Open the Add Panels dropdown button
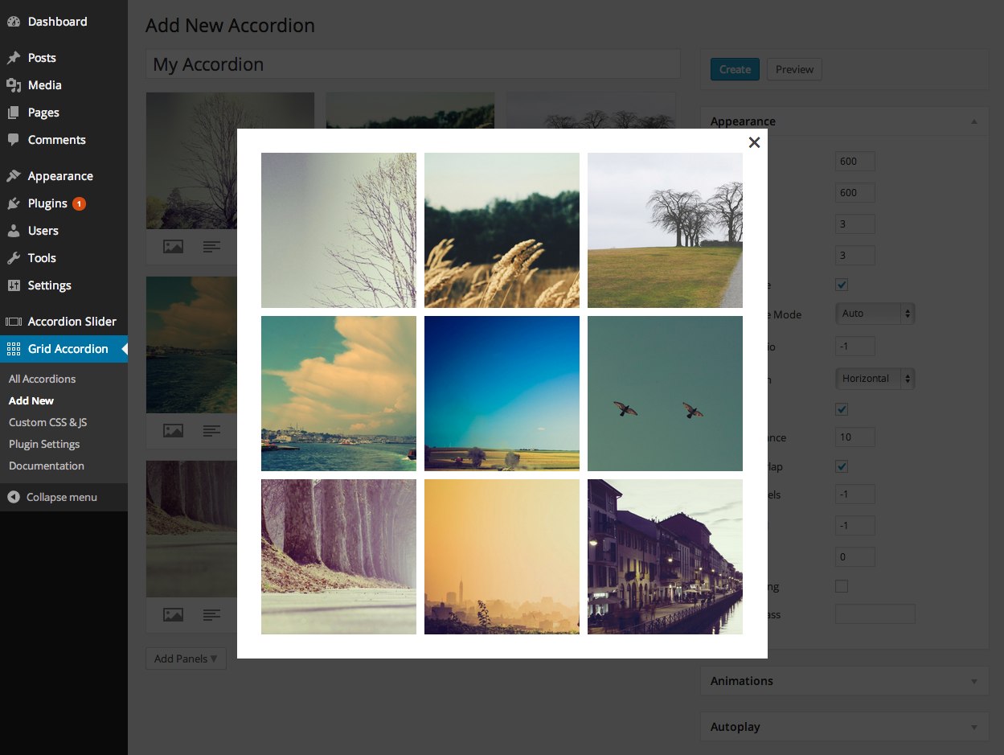Screen dimensions: 1004x755 tap(186, 659)
